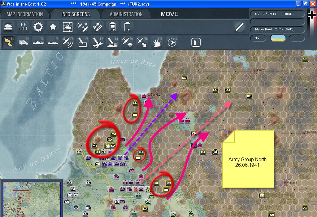Open reinforcement and withdrawal arrows icon
The image size is (317, 217).
tap(98, 27)
